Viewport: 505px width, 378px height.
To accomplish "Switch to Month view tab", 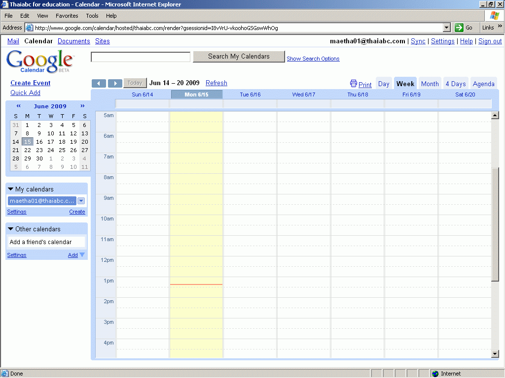I will coord(430,84).
